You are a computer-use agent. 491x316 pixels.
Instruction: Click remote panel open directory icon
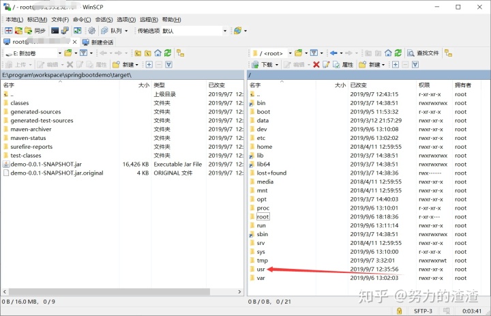pyautogui.click(x=299, y=53)
